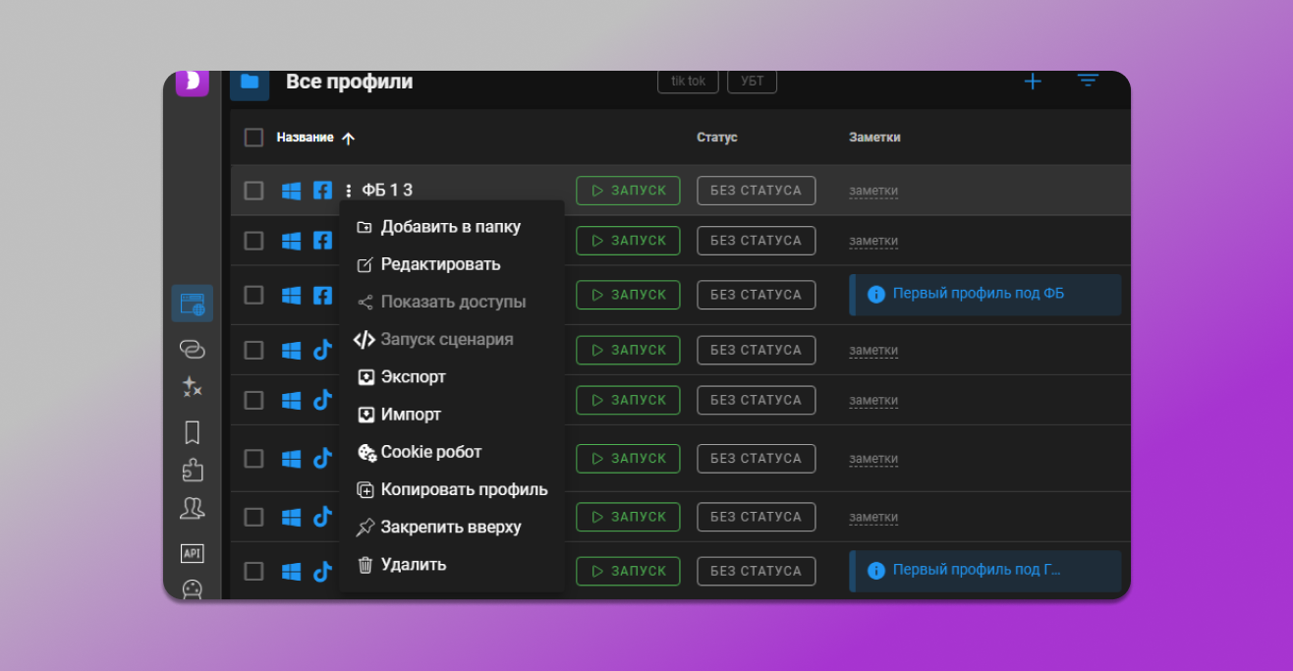Screen dimensions: 1293x671
Task: Open the proxy link icon in sidebar
Action: (x=193, y=349)
